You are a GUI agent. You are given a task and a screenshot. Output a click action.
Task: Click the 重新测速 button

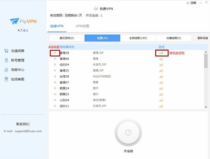point(203,38)
